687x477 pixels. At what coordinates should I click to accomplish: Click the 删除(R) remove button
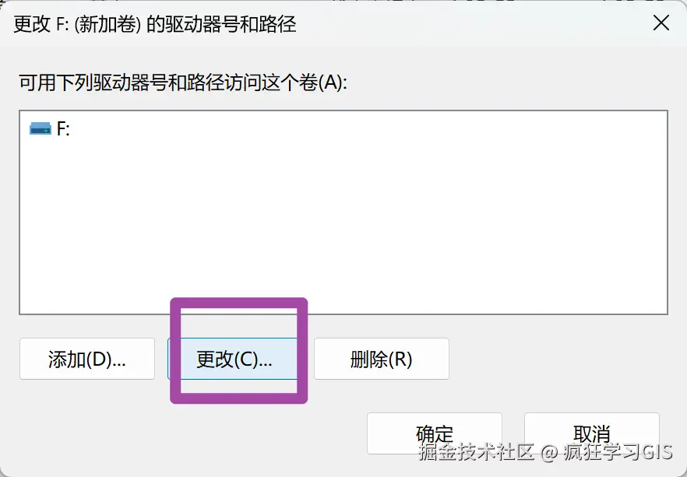pyautogui.click(x=382, y=359)
